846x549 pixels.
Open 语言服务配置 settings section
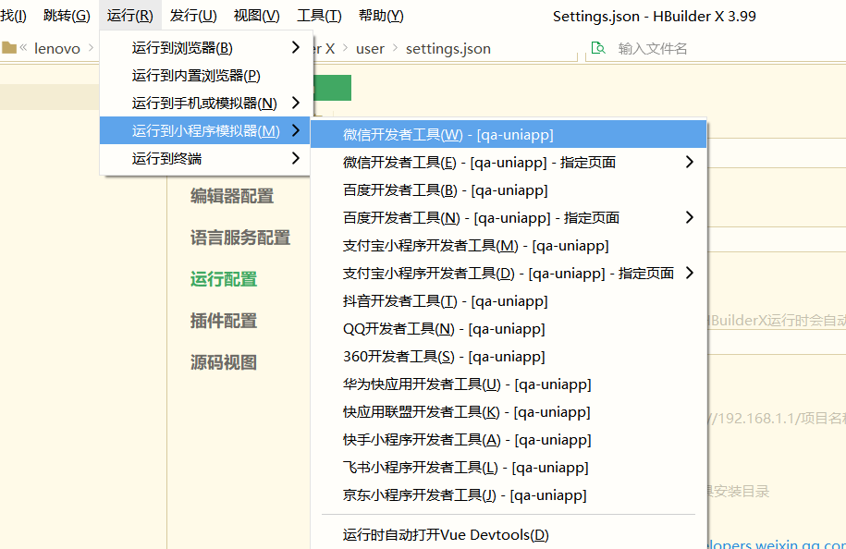click(240, 238)
